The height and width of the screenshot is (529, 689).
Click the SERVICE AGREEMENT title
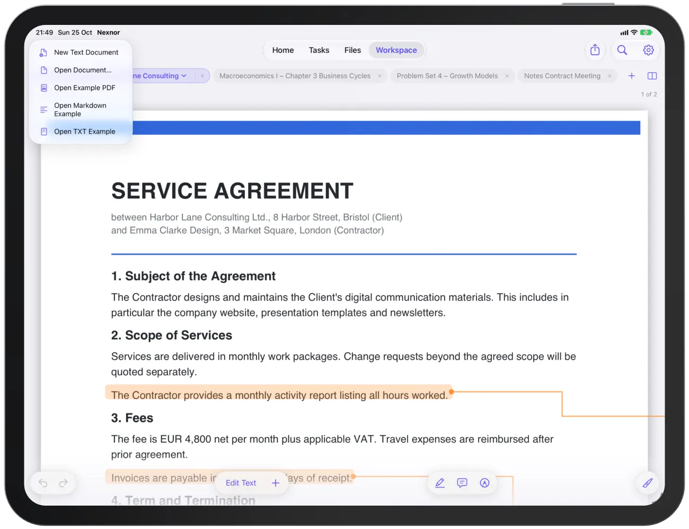(x=232, y=191)
